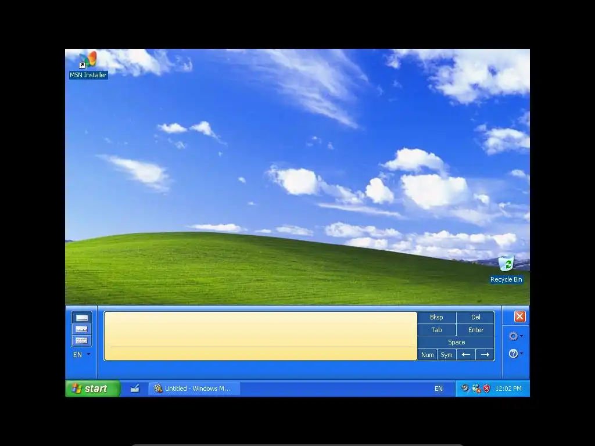Click the Bksp key
595x446 pixels.
tap(436, 317)
